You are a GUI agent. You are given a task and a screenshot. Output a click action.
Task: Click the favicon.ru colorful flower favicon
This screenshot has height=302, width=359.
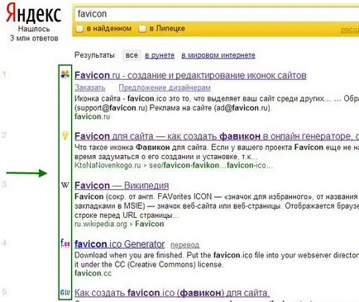[65, 74]
